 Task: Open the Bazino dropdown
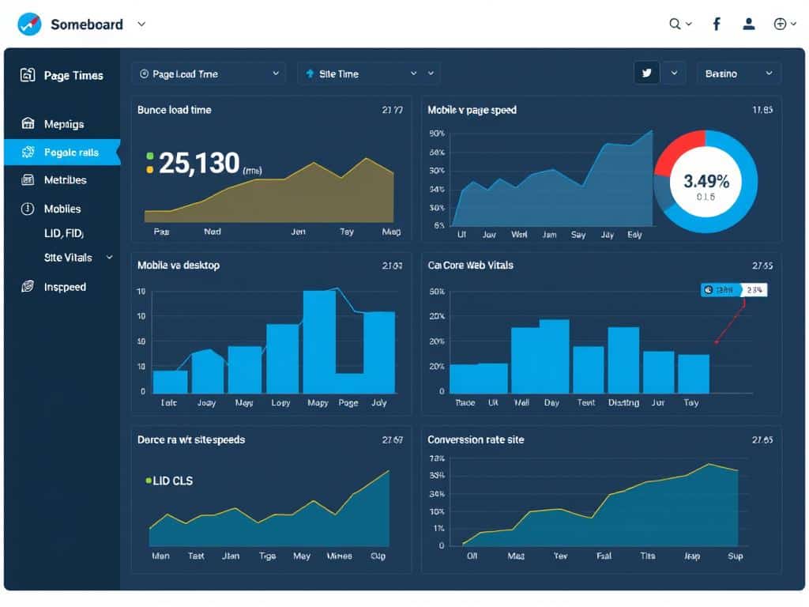coord(738,73)
